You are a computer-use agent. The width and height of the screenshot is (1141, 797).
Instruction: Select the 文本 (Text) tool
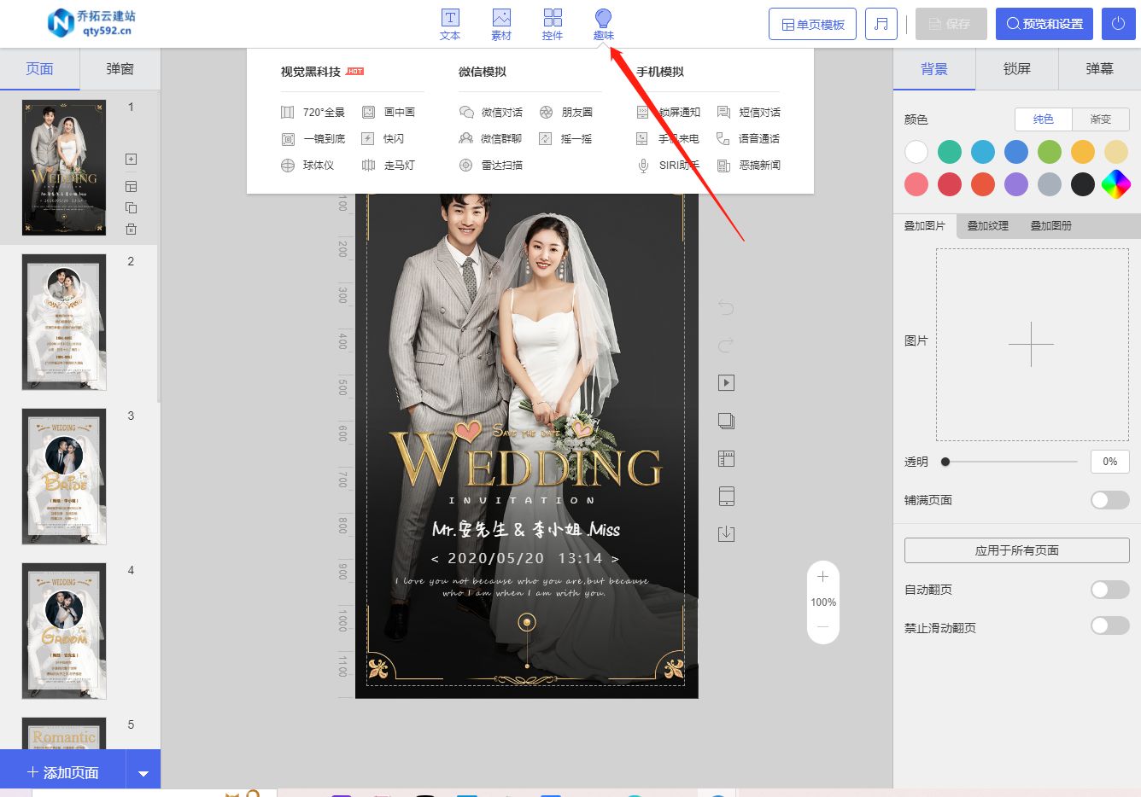click(x=450, y=23)
